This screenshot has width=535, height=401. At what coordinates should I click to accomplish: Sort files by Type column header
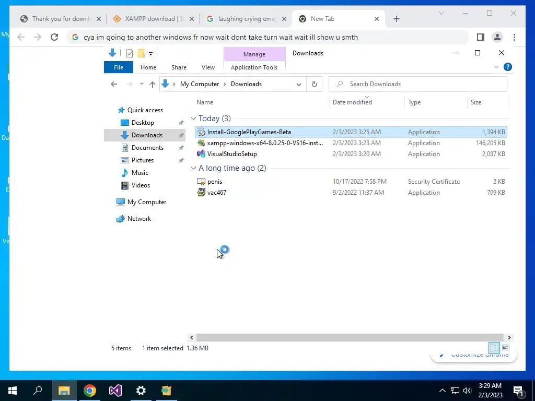coord(414,102)
